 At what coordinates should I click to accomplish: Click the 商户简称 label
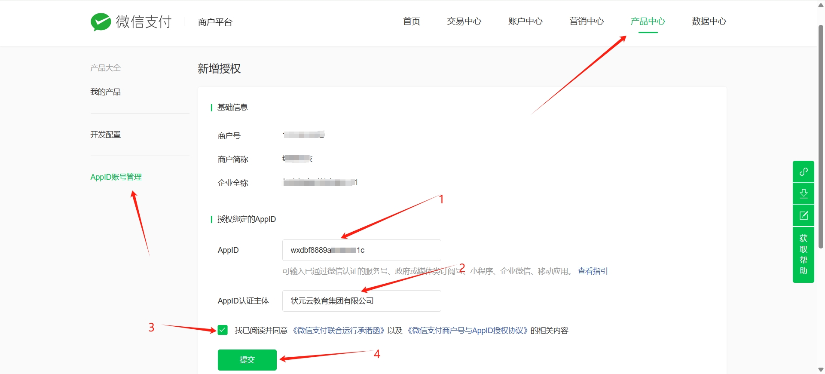click(x=233, y=159)
